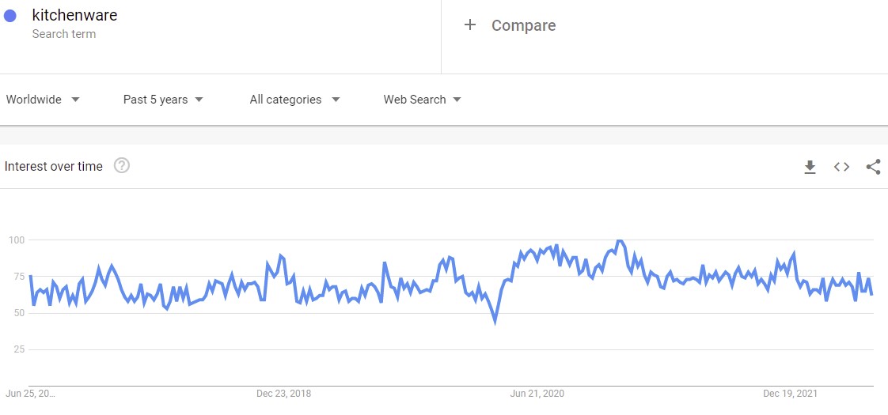Click the Interest over time heading
Viewport: 888px width, 415px height.
(x=54, y=166)
